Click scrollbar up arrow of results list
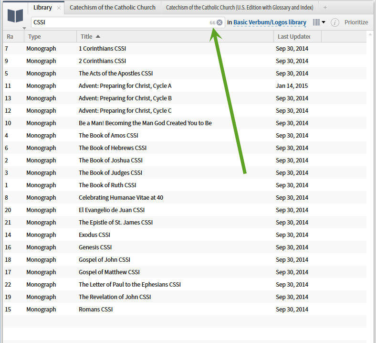 (370, 34)
